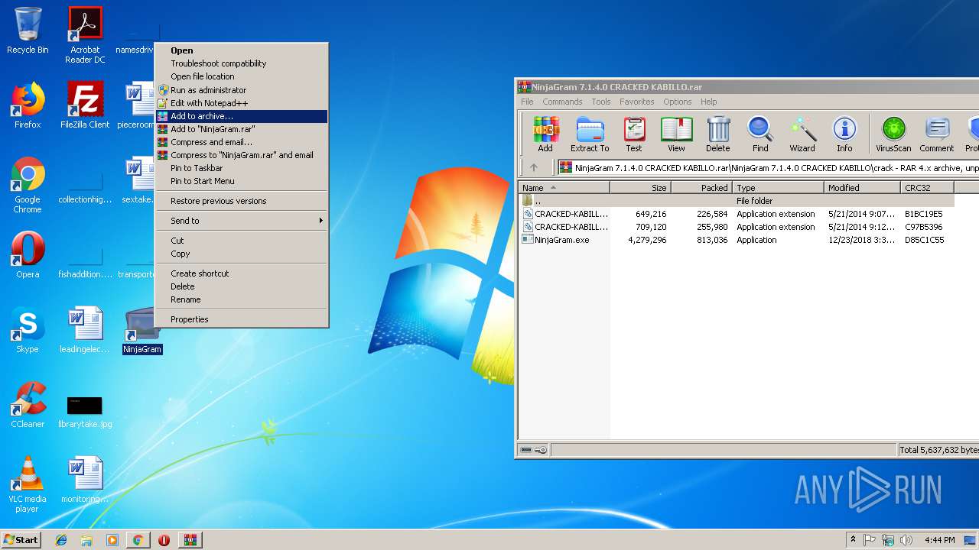
Task: Select the Firefox desktop shortcut
Action: (28, 105)
